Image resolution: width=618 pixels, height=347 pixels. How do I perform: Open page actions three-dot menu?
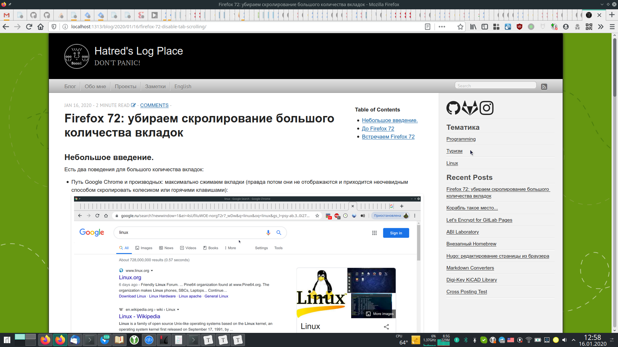point(442,27)
